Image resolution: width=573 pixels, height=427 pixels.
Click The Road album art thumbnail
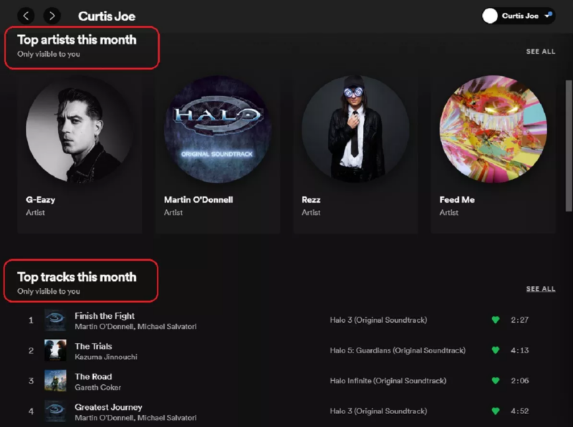point(55,381)
